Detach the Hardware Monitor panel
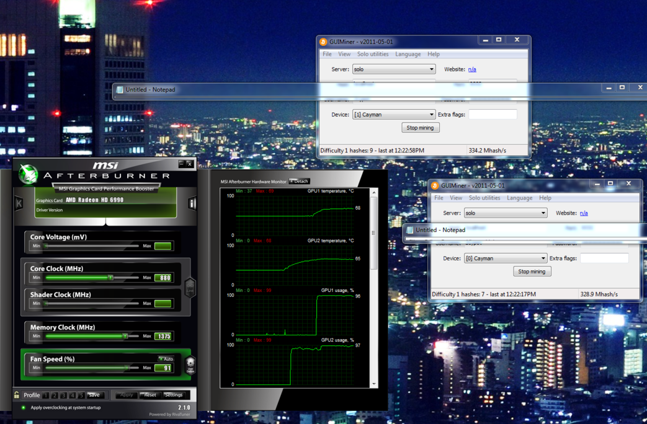 tap(299, 181)
